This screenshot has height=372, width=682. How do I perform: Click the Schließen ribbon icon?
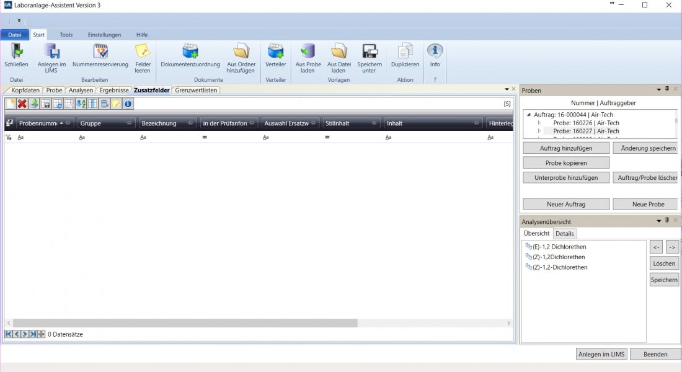17,51
